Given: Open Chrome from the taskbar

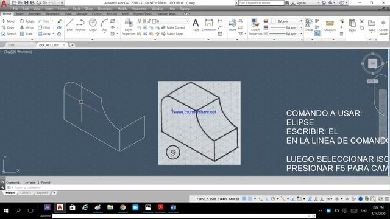Looking at the screenshot, I should coord(122,207).
